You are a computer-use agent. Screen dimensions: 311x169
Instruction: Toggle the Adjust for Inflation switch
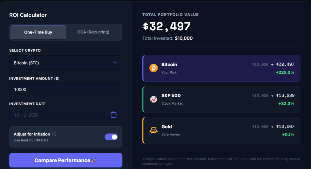click(111, 137)
